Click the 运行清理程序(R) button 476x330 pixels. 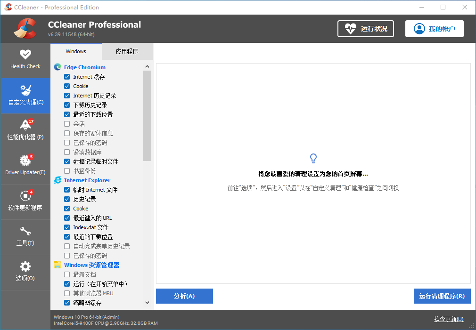pos(442,296)
